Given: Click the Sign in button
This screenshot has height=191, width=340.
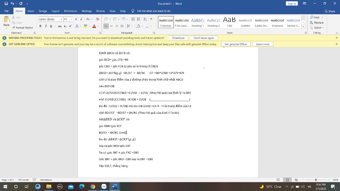Looking at the screenshot, I should [292, 3].
